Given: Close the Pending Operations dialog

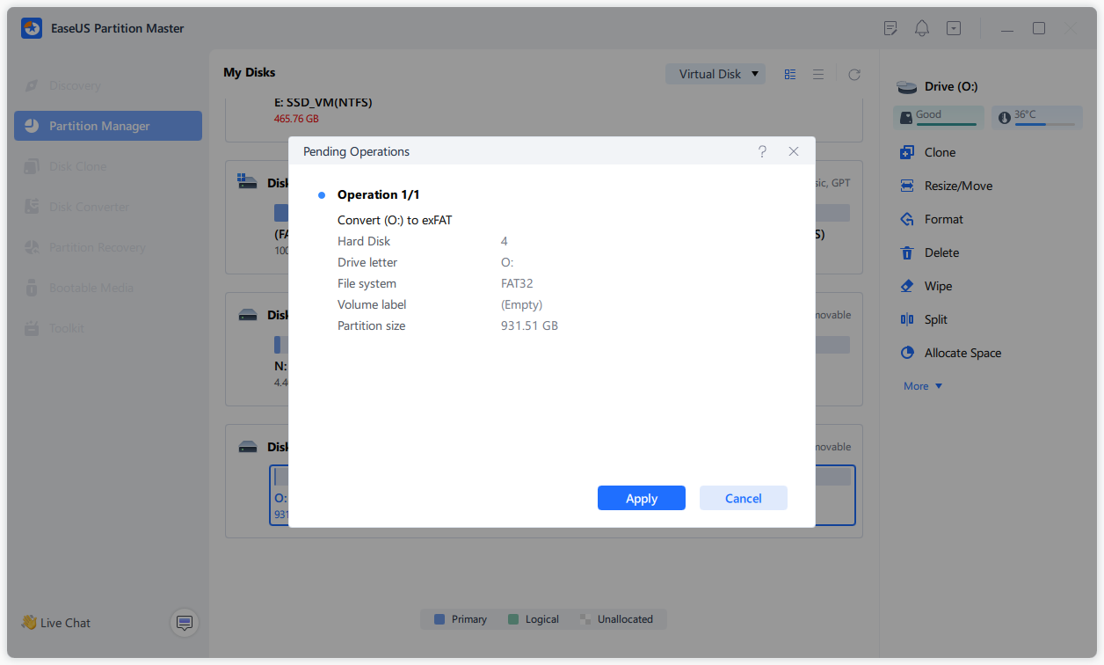Looking at the screenshot, I should [794, 151].
